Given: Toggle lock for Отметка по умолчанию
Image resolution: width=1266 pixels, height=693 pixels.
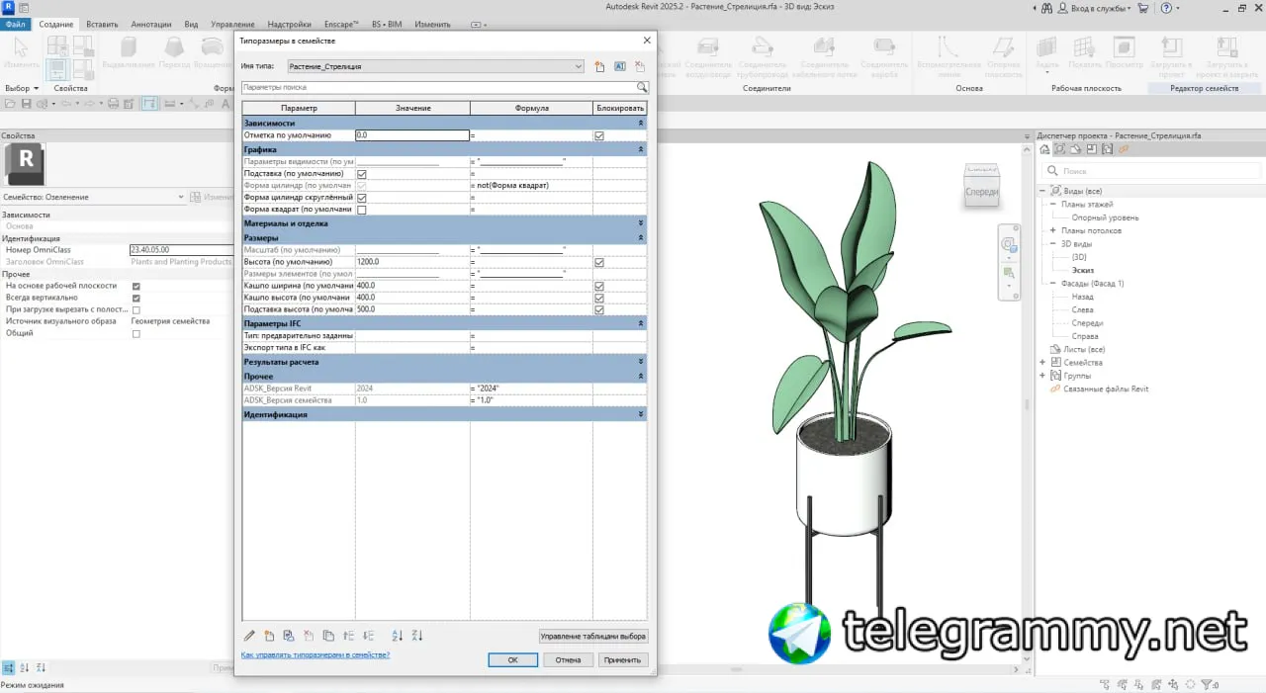Looking at the screenshot, I should coord(599,135).
